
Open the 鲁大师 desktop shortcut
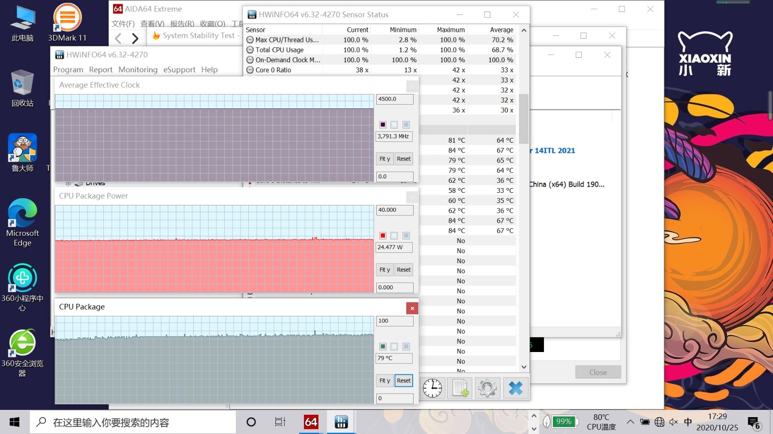pos(23,153)
